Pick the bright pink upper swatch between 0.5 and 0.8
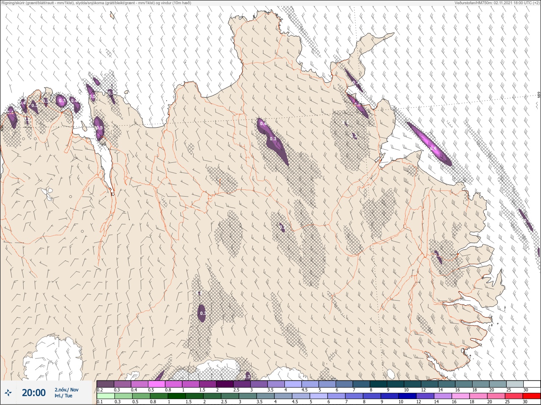Screen dimensions: 541x405 click(x=156, y=384)
